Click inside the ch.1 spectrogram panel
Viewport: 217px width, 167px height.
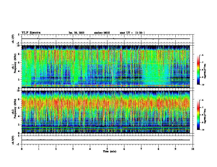pyautogui.click(x=106, y=67)
